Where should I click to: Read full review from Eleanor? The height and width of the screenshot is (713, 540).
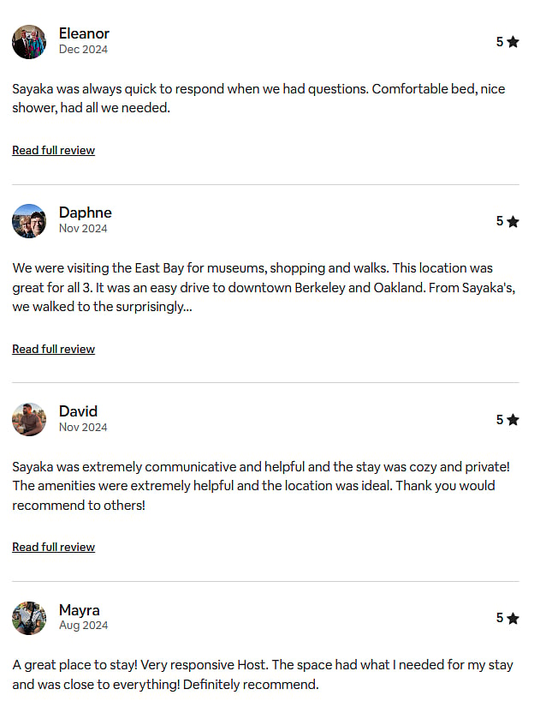[x=54, y=151]
